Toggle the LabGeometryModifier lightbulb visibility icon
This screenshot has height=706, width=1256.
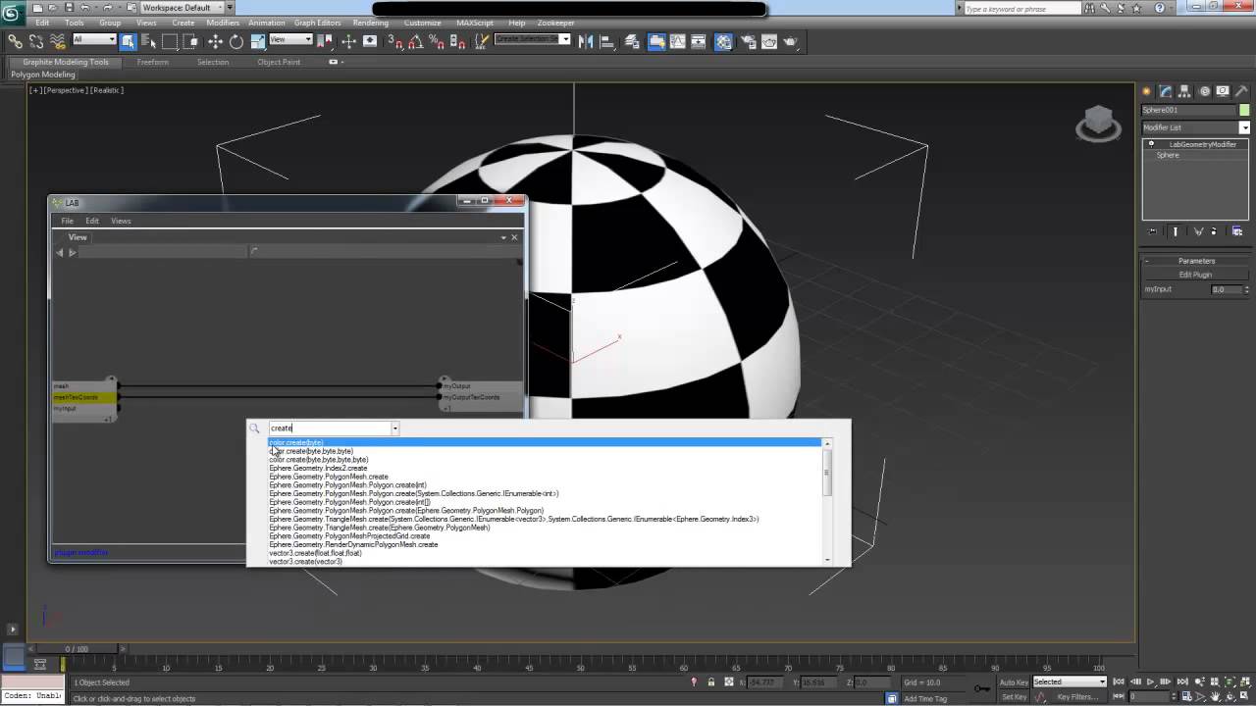1151,144
